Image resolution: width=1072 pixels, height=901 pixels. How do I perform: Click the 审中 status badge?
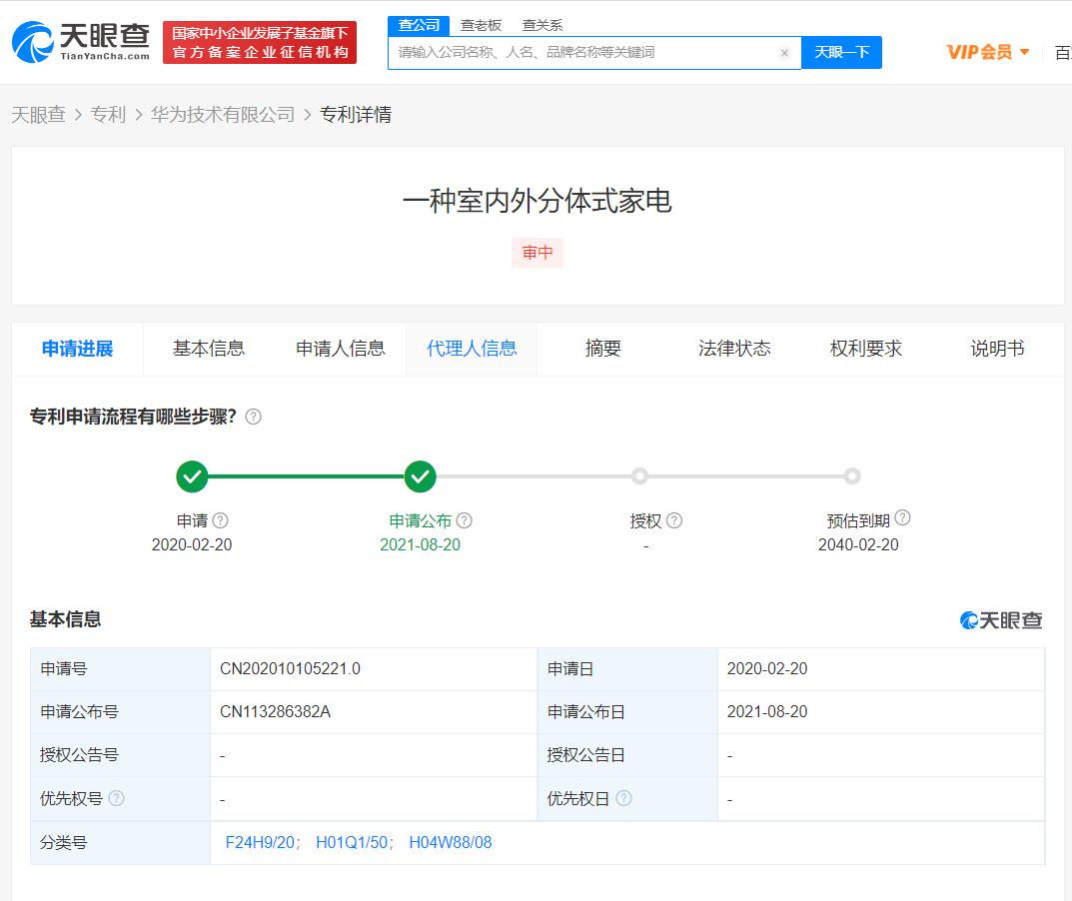click(x=537, y=253)
